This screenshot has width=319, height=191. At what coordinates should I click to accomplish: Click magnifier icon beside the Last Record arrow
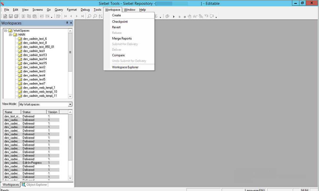click(x=89, y=16)
